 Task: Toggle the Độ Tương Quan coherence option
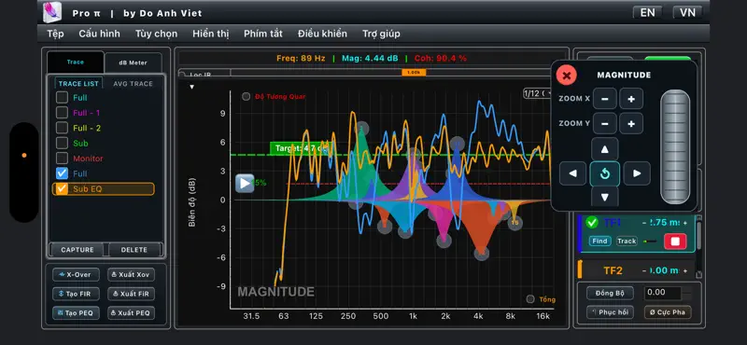pos(246,97)
